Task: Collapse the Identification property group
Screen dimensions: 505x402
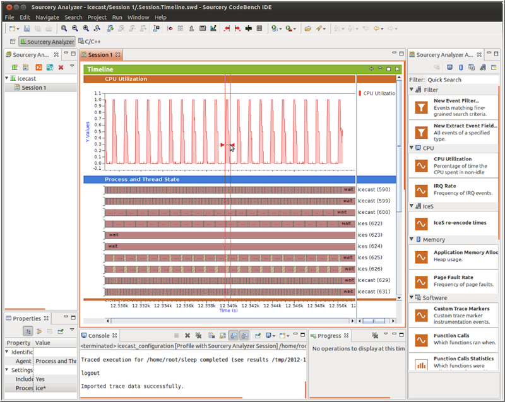Action: pyautogui.click(x=7, y=352)
